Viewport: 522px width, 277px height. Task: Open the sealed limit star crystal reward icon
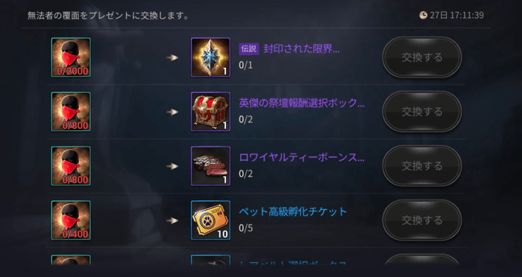210,57
